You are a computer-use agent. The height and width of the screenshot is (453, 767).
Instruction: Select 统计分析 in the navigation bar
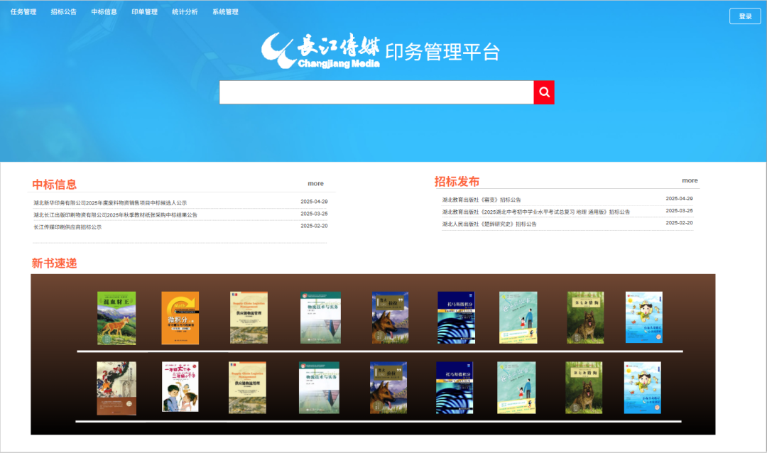(x=185, y=12)
